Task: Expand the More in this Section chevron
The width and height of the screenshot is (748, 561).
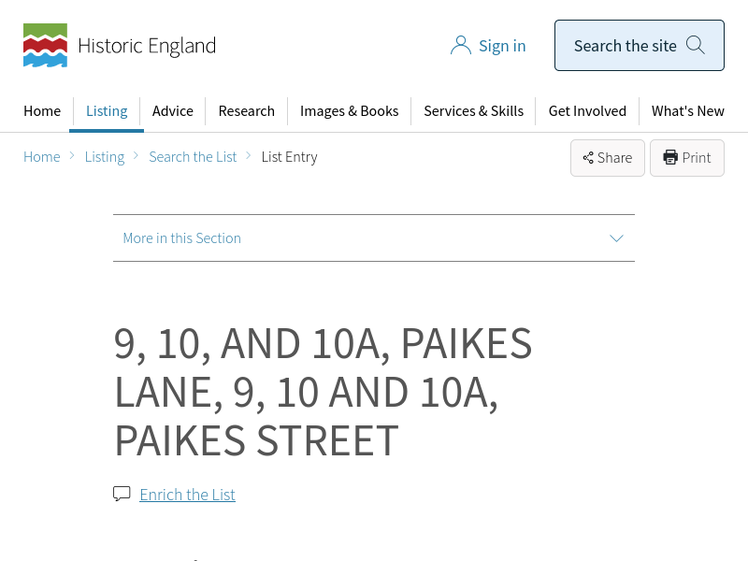Action: (616, 238)
